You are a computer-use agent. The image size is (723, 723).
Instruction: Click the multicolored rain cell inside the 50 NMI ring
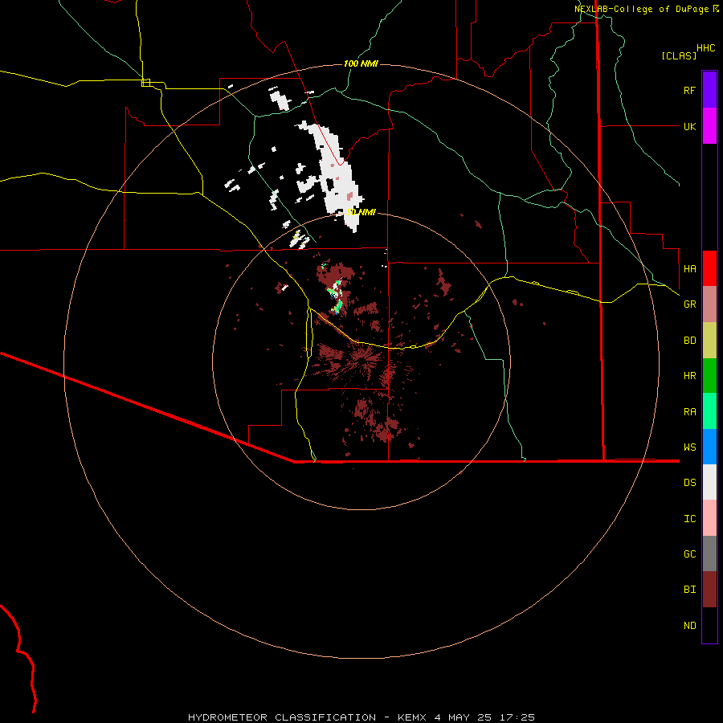[336, 297]
